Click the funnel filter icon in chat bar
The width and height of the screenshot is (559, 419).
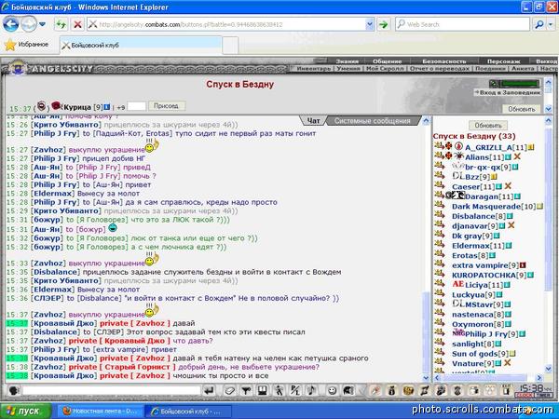pos(246,391)
